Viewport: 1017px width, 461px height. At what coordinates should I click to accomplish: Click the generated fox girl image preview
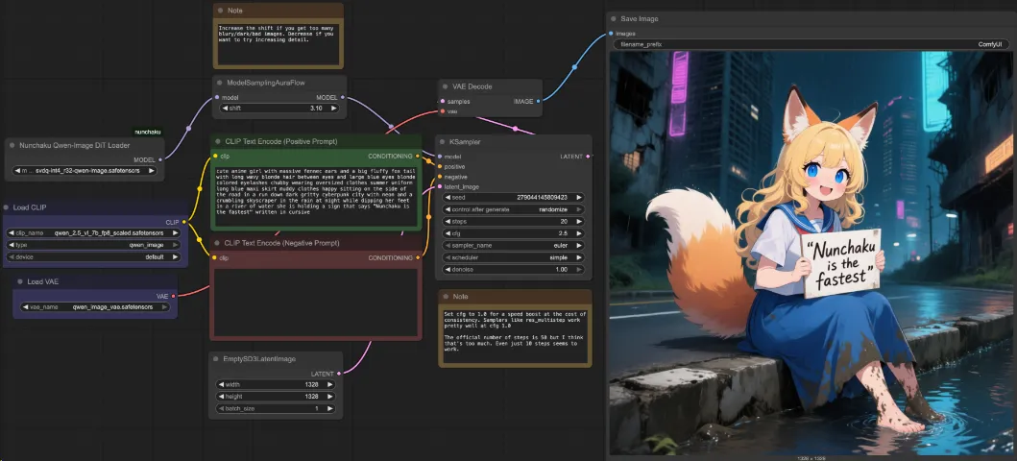811,253
